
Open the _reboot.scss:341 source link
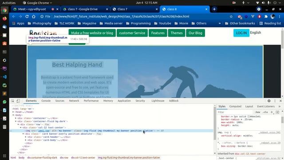(269, 132)
